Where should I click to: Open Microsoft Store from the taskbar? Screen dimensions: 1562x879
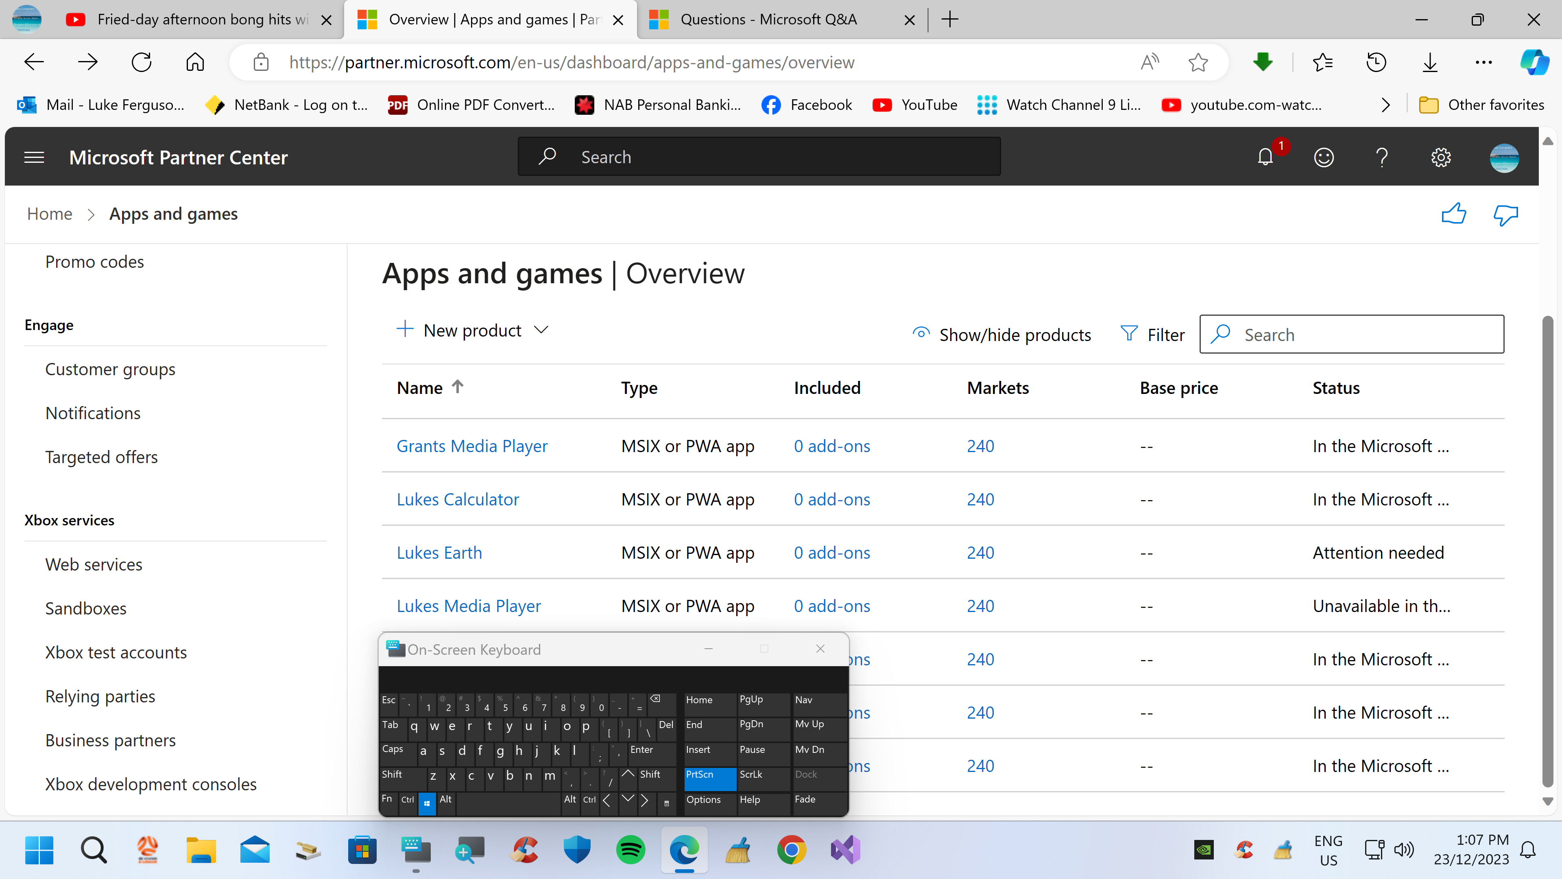362,849
